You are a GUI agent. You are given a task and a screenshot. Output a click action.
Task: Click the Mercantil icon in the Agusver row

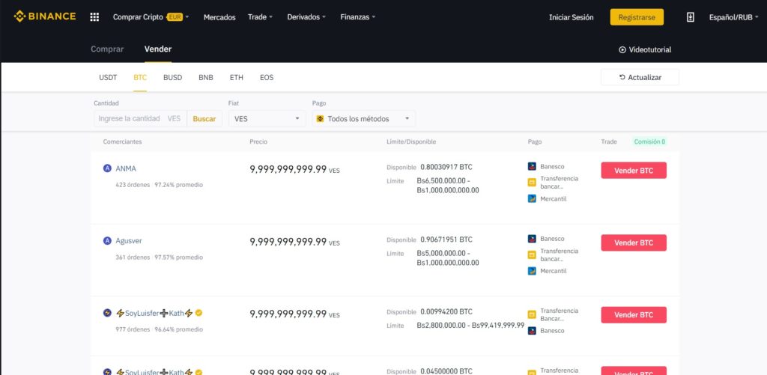[533, 271]
